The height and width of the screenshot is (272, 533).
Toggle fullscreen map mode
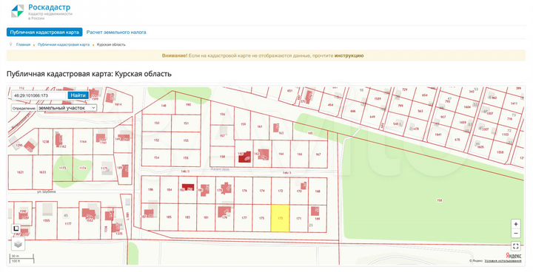(516, 246)
